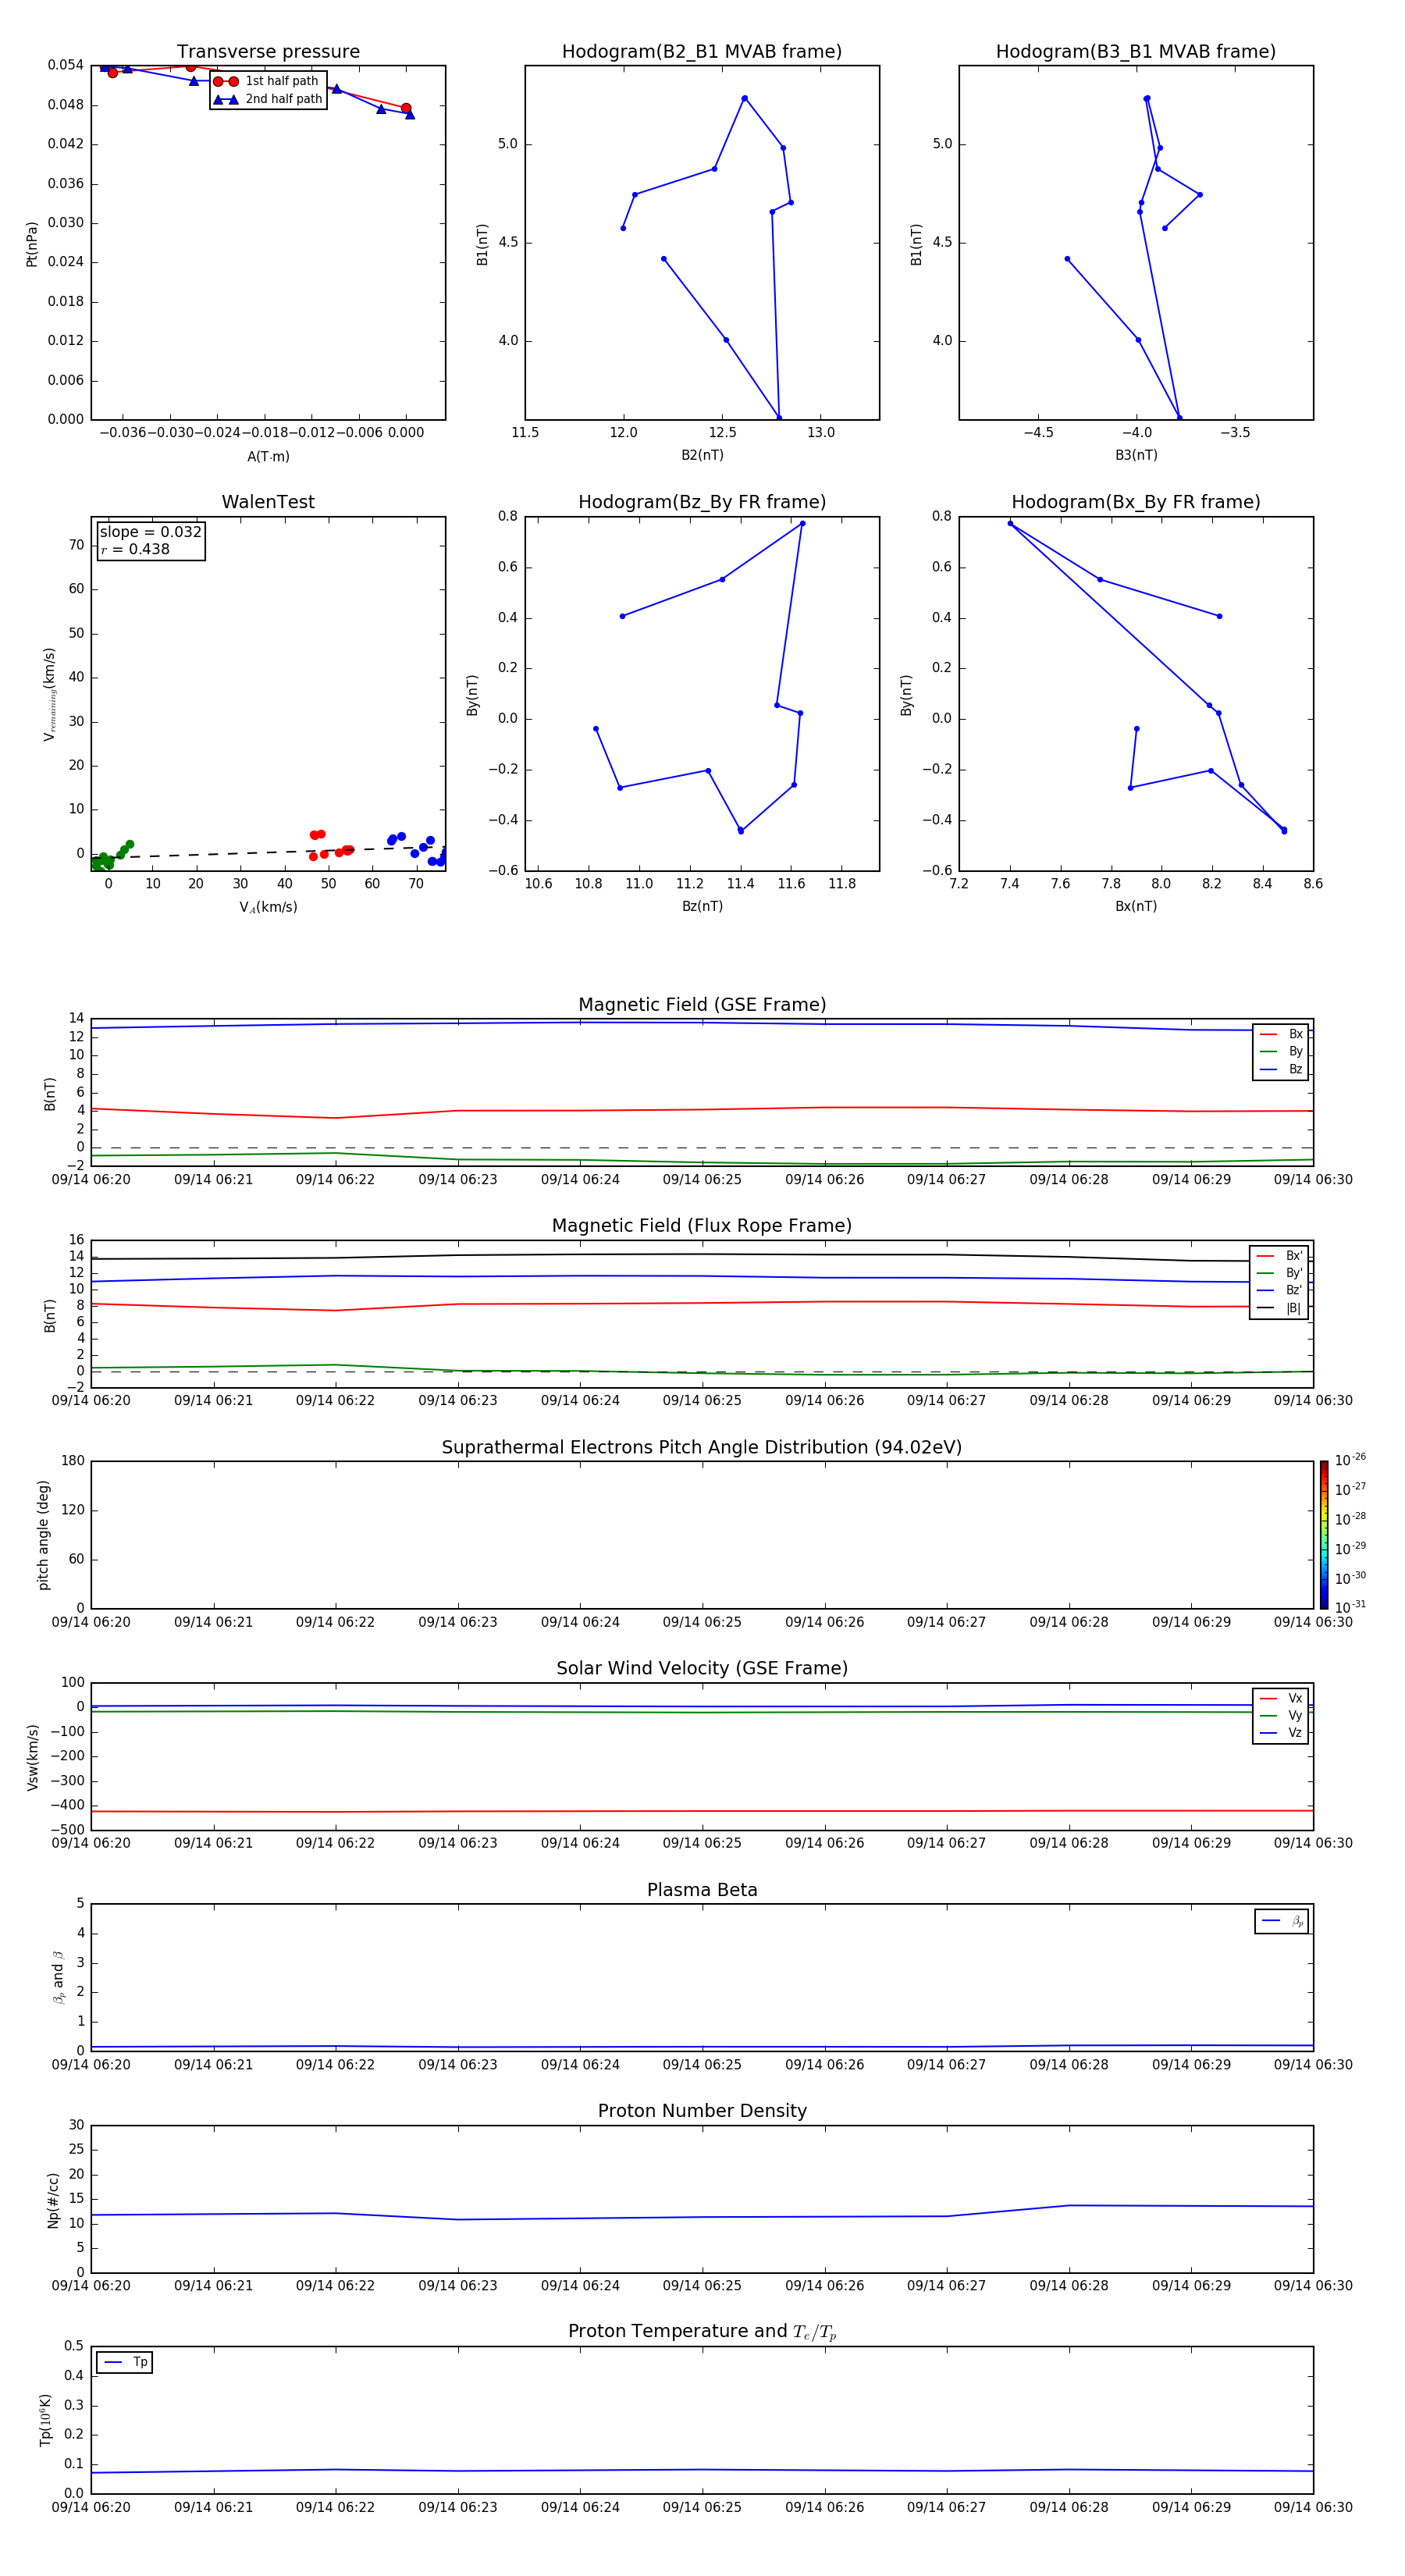The height and width of the screenshot is (2576, 1405).
Task: Click the 'slope = 0.032' annotation
Action: (x=151, y=532)
